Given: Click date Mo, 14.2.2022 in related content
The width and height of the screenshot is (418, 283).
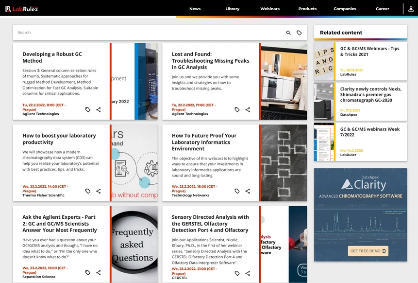Looking at the screenshot, I should [x=351, y=151].
